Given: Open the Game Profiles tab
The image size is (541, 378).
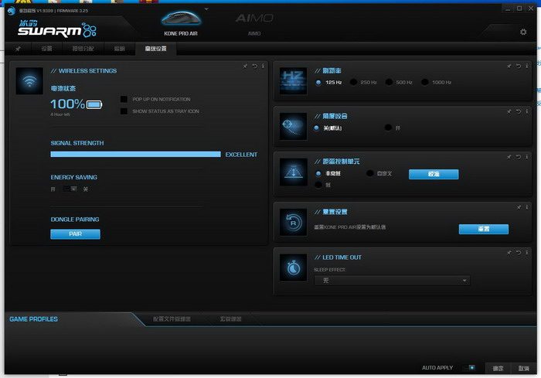Looking at the screenshot, I should 33,319.
